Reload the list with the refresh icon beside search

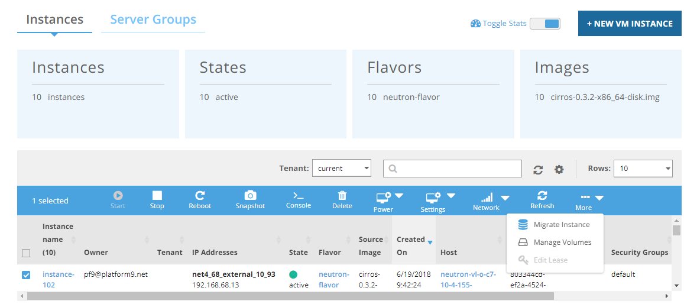coord(538,170)
